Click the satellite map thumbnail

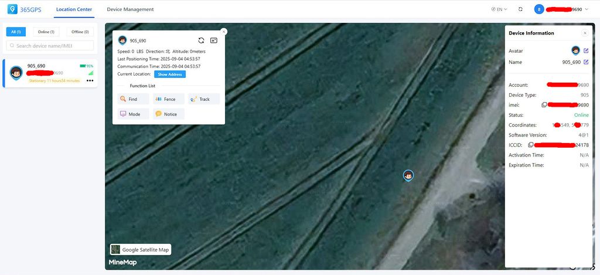[115, 250]
